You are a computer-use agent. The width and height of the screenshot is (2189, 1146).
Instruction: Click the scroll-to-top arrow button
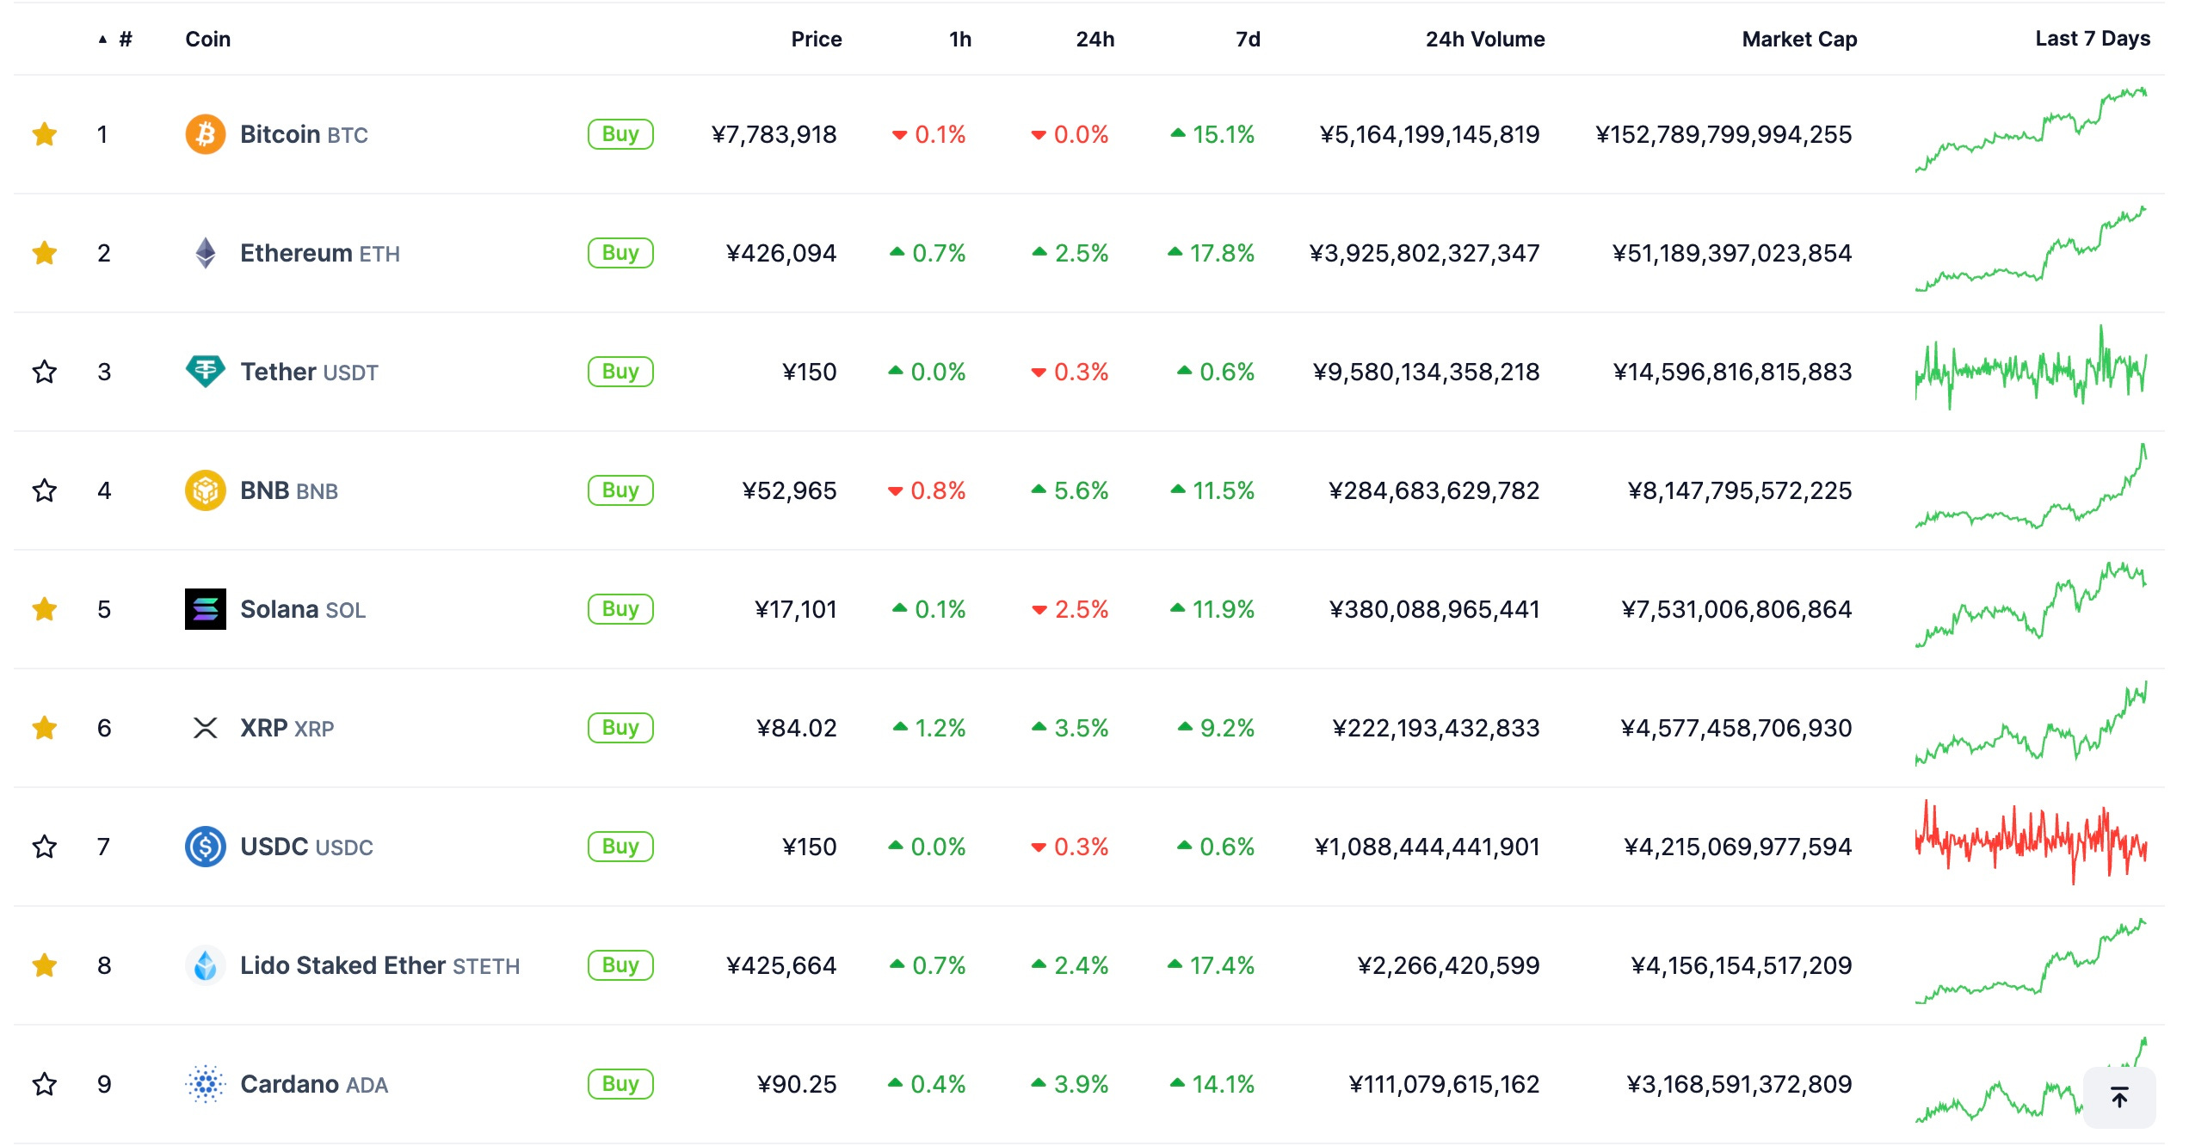[2119, 1097]
